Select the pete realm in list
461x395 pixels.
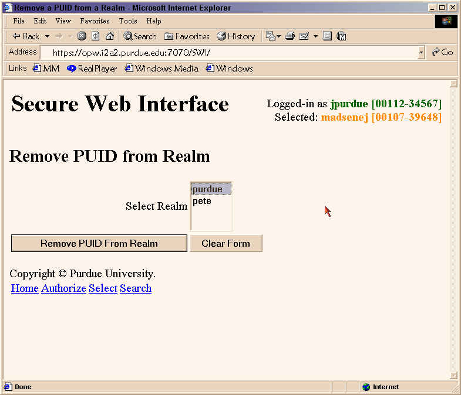(x=202, y=201)
